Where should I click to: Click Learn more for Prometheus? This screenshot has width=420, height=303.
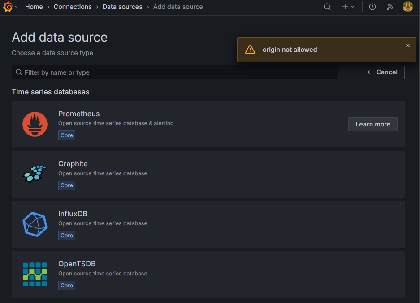(372, 124)
